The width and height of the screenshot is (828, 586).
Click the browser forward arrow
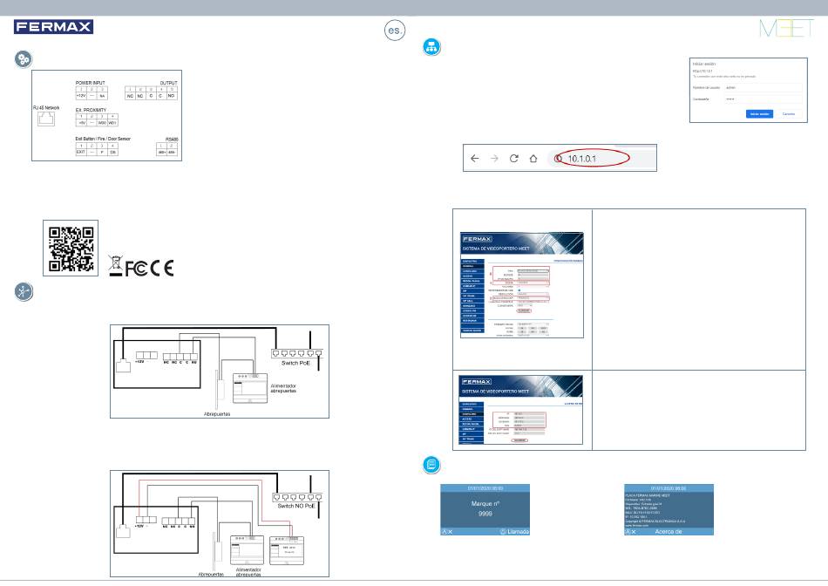pyautogui.click(x=493, y=158)
